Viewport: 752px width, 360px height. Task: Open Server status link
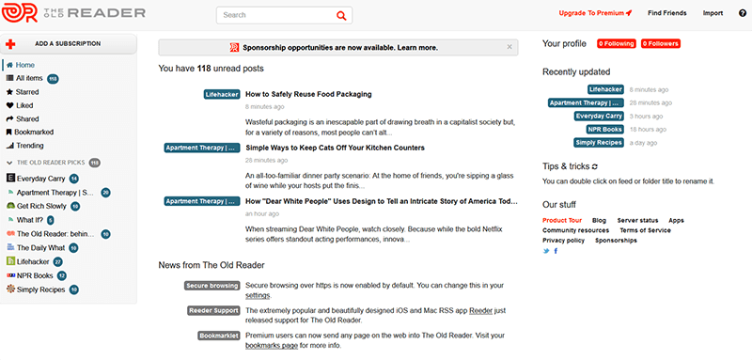637,221
